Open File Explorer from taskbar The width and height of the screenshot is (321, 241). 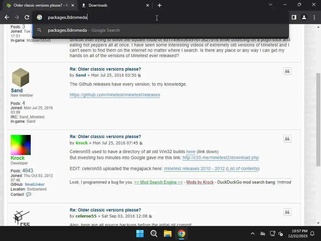point(168,233)
